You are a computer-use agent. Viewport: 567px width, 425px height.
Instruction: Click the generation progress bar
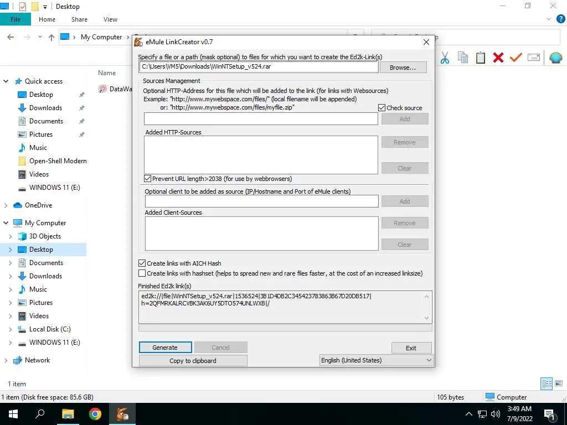coord(285,328)
